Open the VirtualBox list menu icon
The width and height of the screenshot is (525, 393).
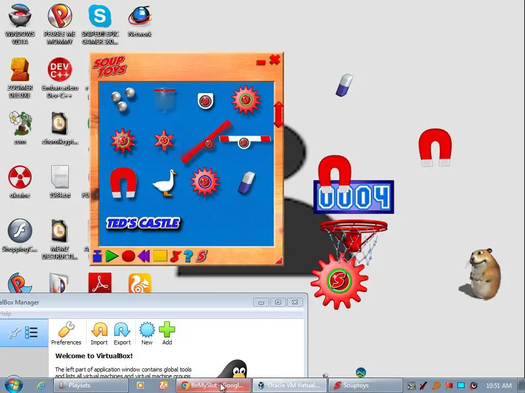[x=31, y=333]
